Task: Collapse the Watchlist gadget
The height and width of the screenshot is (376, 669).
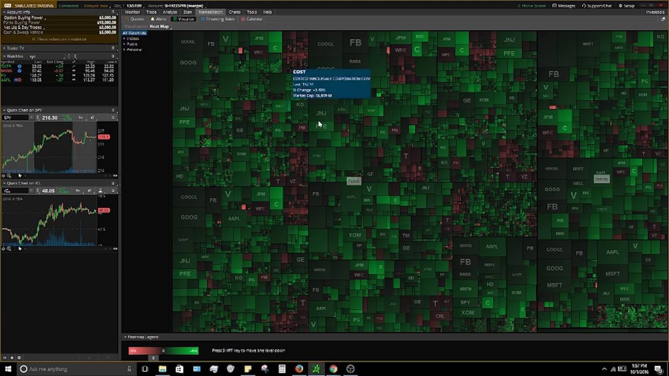Action: point(5,56)
